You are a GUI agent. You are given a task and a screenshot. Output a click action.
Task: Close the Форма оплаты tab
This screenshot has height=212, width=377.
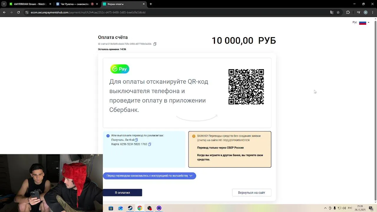tap(144, 4)
